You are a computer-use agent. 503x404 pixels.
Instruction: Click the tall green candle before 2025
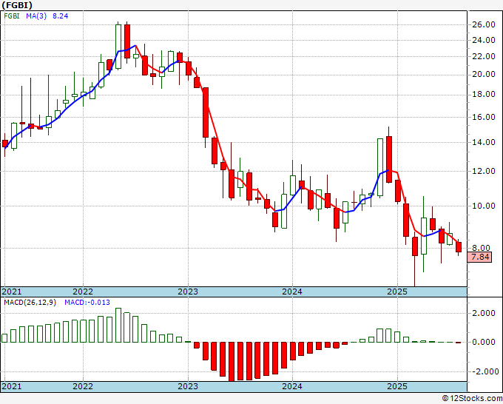pyautogui.click(x=380, y=167)
